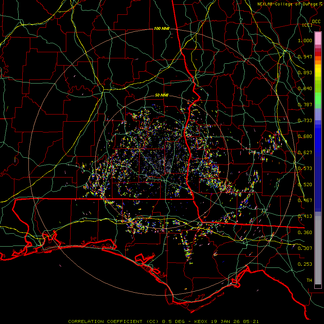Click the 50 NMI range ring label
This screenshot has height=324, width=324.
162,95
